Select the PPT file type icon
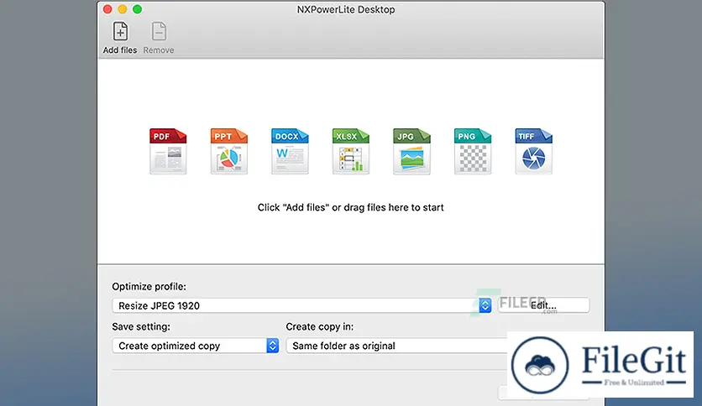The width and height of the screenshot is (702, 406). (228, 151)
